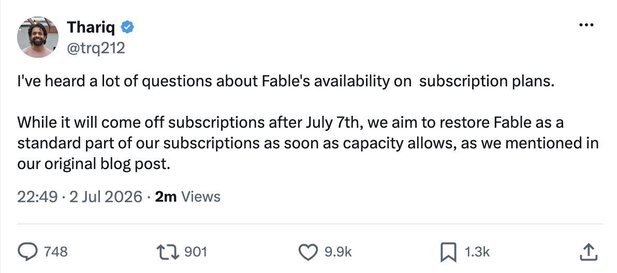Click the 748 replies count
This screenshot has height=273, width=617.
tap(55, 252)
